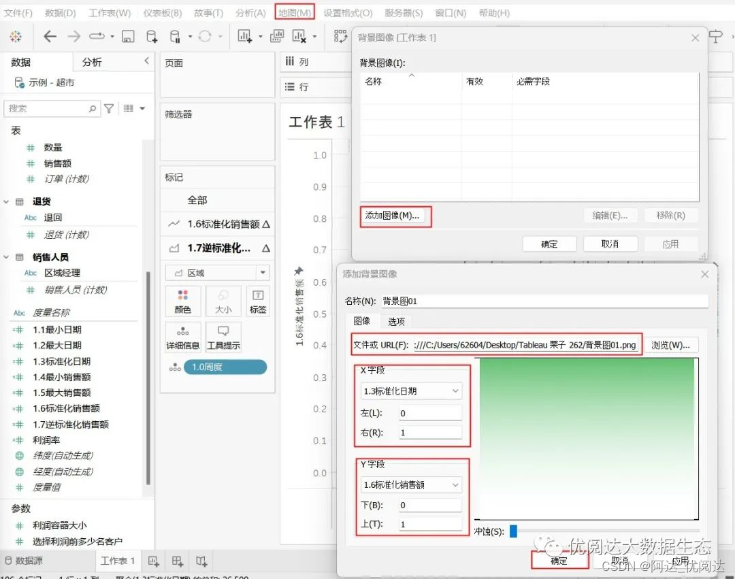The image size is (735, 579).
Task: Collapse the data pane with the chevron
Action: [147, 61]
